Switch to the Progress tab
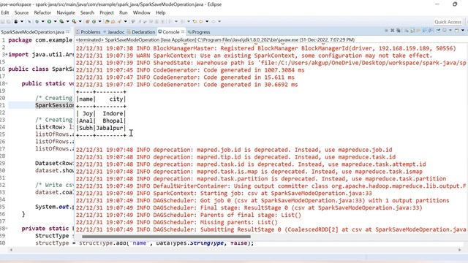This screenshot has width=468, height=263. point(199,32)
